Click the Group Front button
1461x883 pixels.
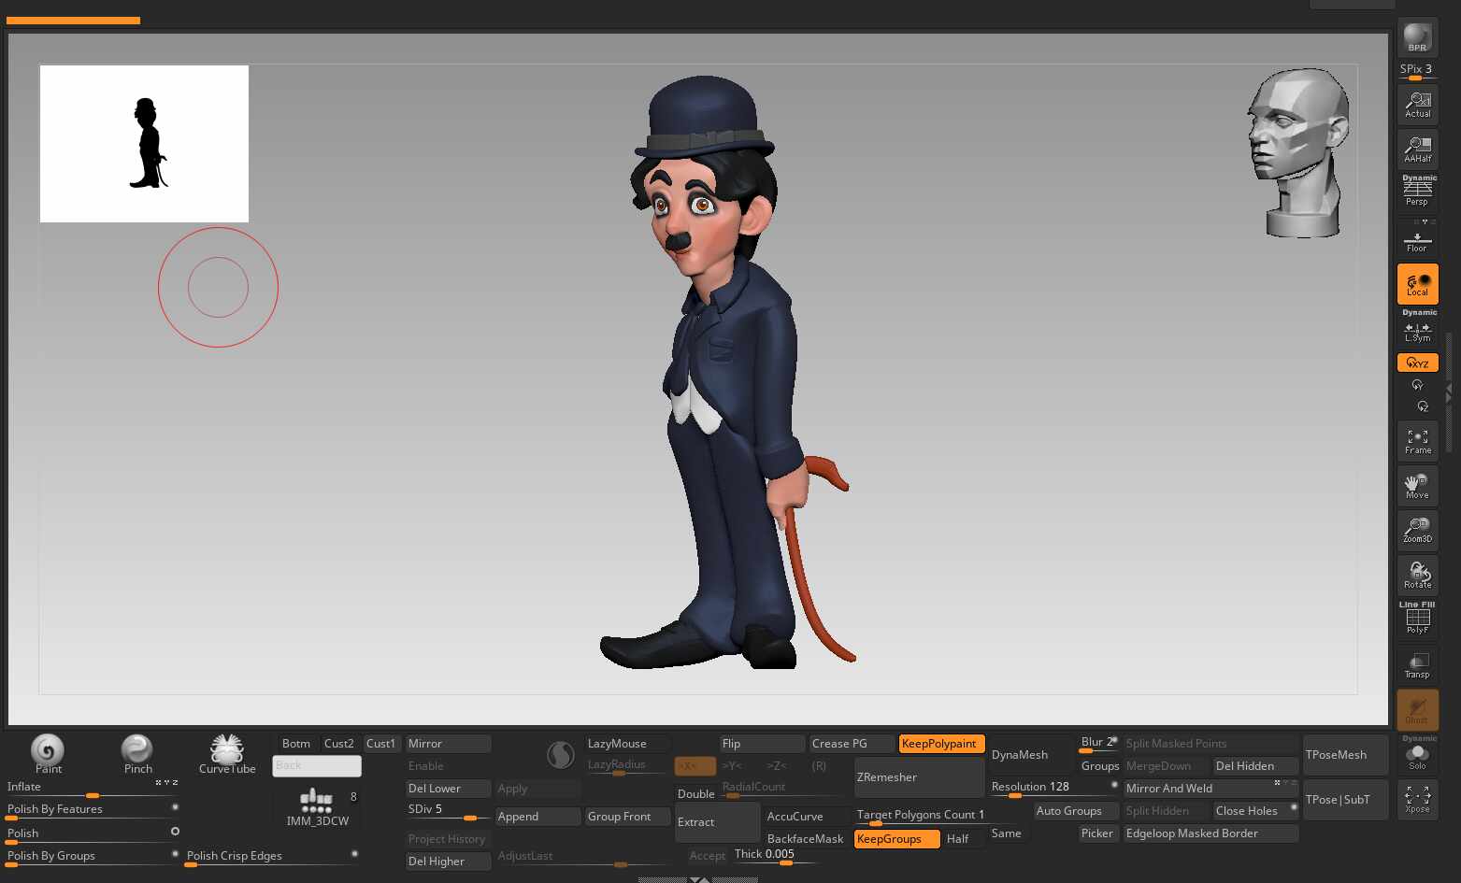627,817
